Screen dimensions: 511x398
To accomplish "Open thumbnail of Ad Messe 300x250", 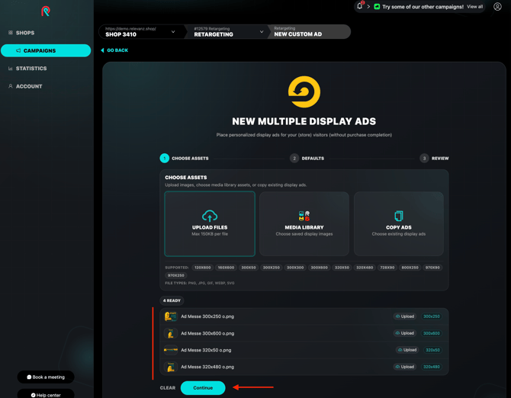I will pyautogui.click(x=170, y=316).
